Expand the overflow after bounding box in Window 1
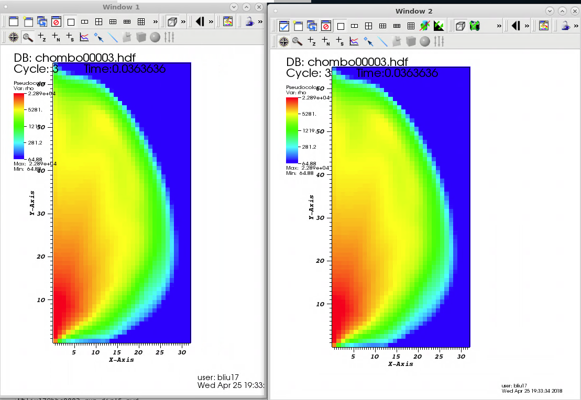 183,22
